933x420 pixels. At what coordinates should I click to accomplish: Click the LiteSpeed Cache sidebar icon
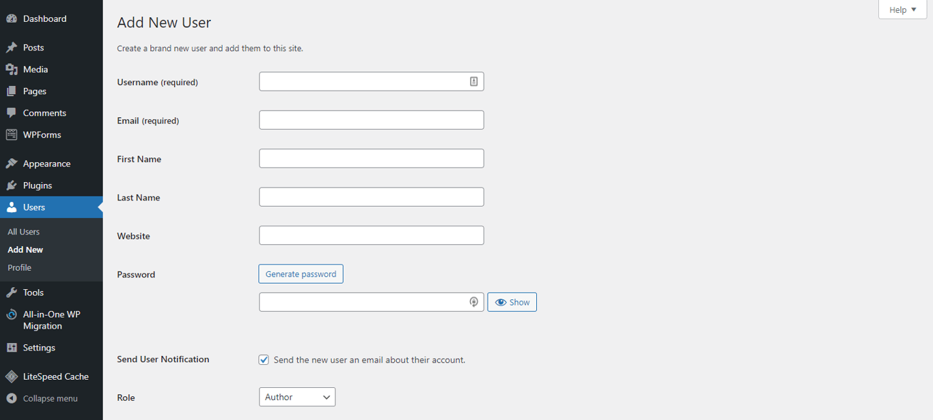click(14, 376)
